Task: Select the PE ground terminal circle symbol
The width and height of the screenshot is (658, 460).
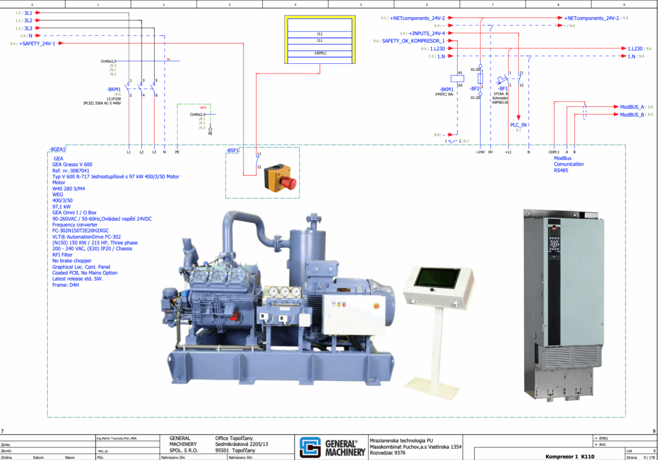Action: tap(211, 129)
